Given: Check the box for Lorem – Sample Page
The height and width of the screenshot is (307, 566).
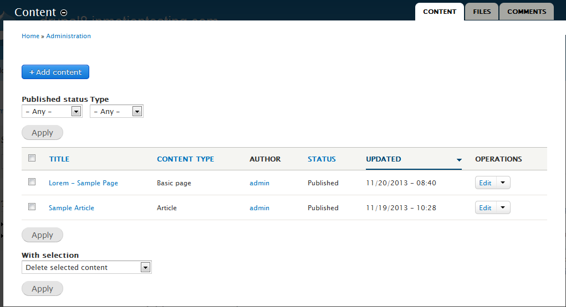Looking at the screenshot, I should click(32, 182).
